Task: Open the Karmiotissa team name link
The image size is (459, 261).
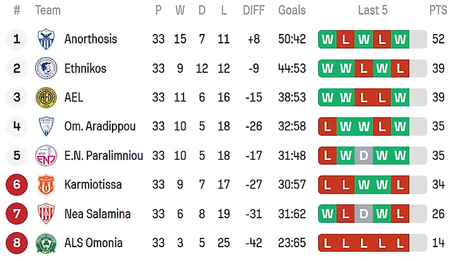Action: pos(93,184)
